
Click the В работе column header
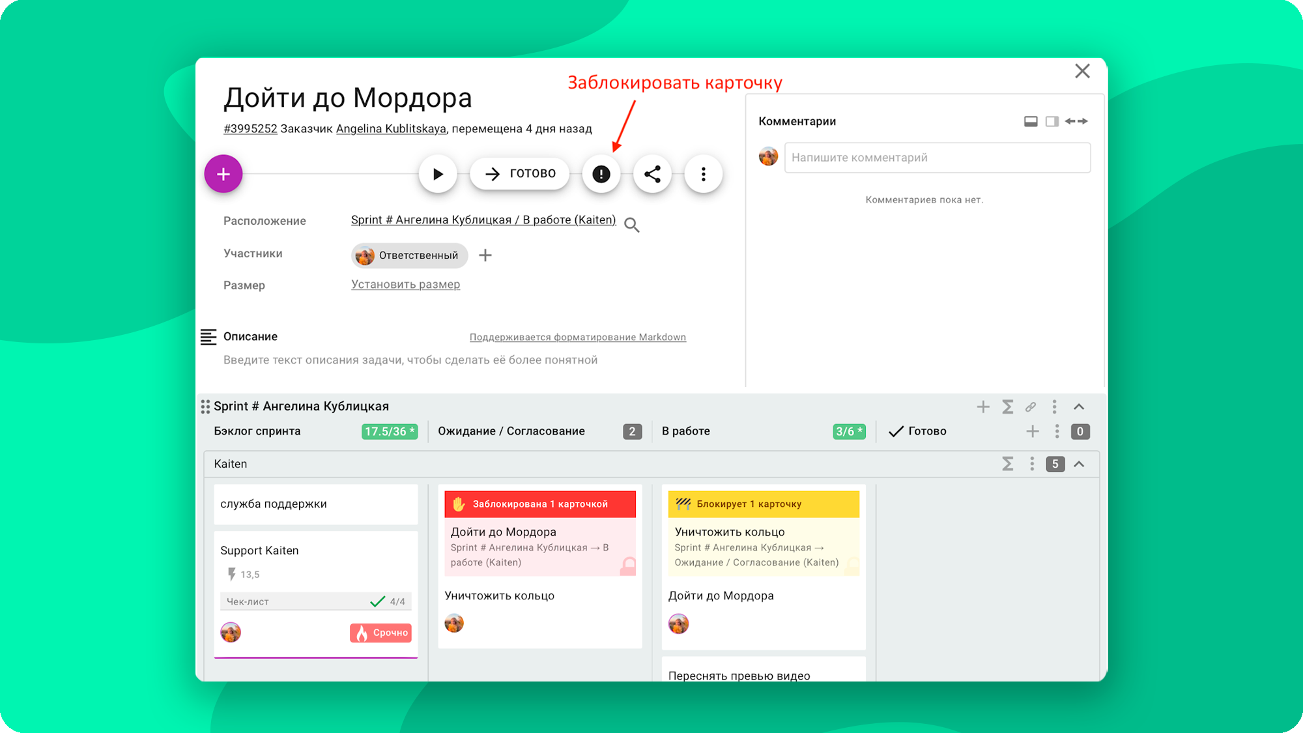(x=686, y=431)
